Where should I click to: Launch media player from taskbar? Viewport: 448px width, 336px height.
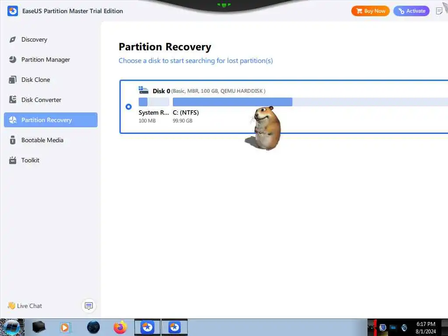coord(65,327)
